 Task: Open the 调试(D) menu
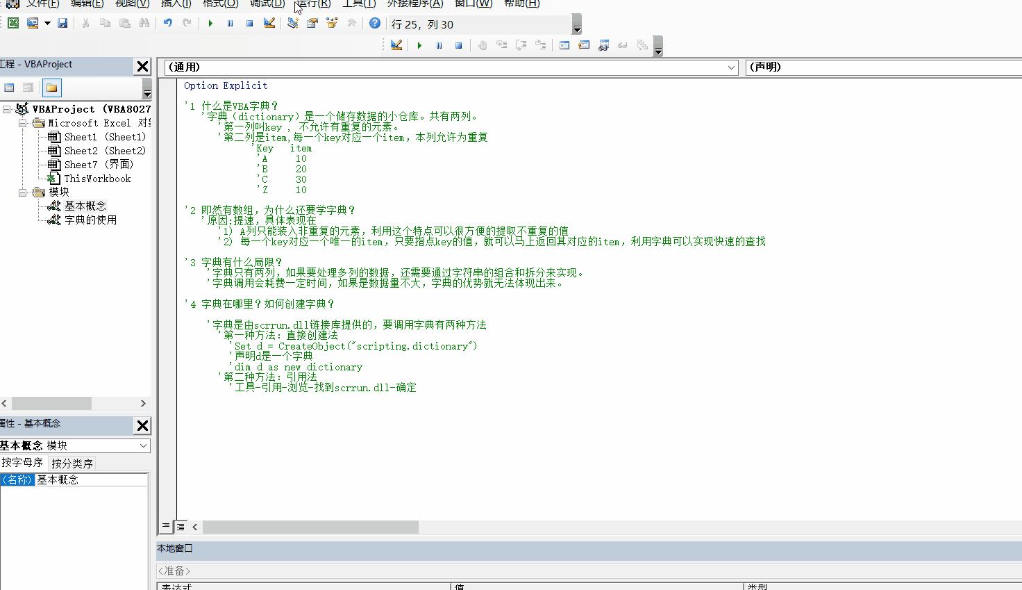click(267, 3)
